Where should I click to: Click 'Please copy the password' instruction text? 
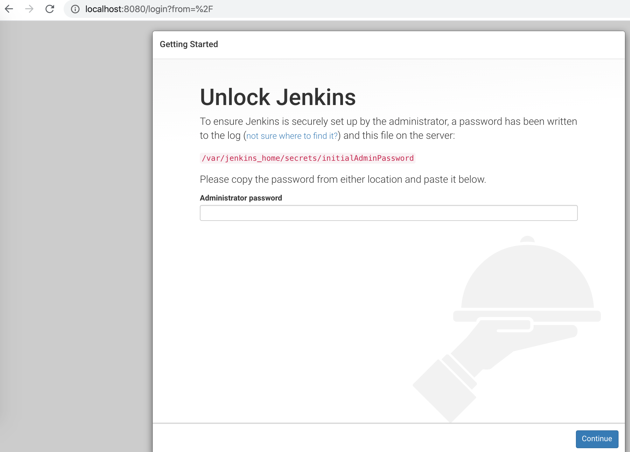(343, 180)
